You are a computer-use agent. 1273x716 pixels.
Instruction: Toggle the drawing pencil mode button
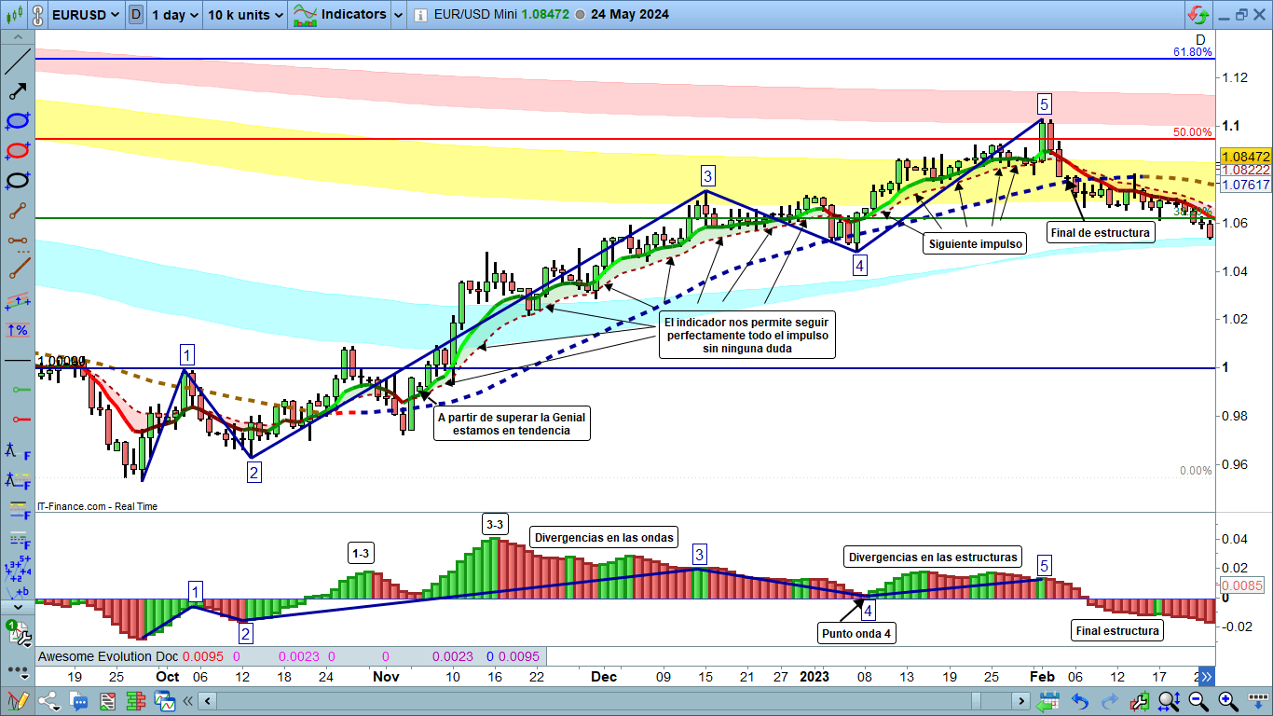coord(17,701)
